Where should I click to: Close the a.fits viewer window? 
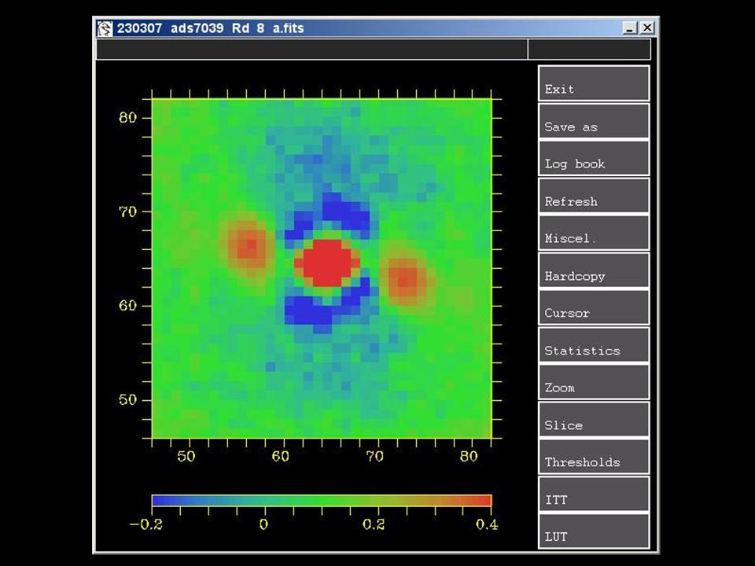coord(647,28)
